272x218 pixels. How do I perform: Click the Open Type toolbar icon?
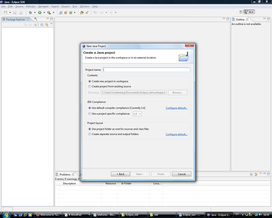tap(82, 13)
